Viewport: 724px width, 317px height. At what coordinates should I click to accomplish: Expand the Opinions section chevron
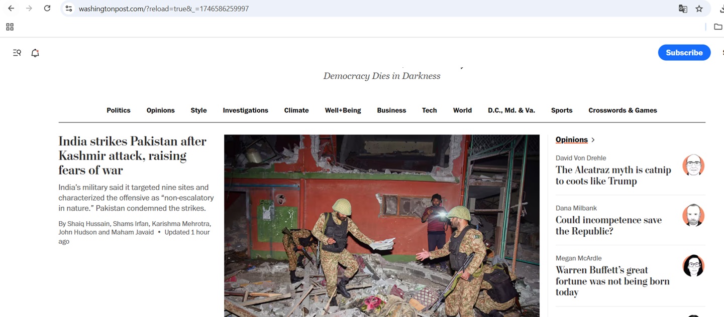(593, 140)
